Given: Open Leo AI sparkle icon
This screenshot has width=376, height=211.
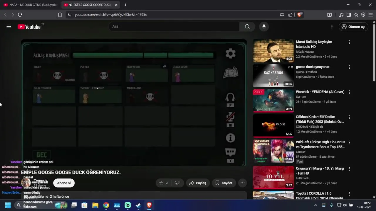Looking at the screenshot, I should (x=356, y=15).
